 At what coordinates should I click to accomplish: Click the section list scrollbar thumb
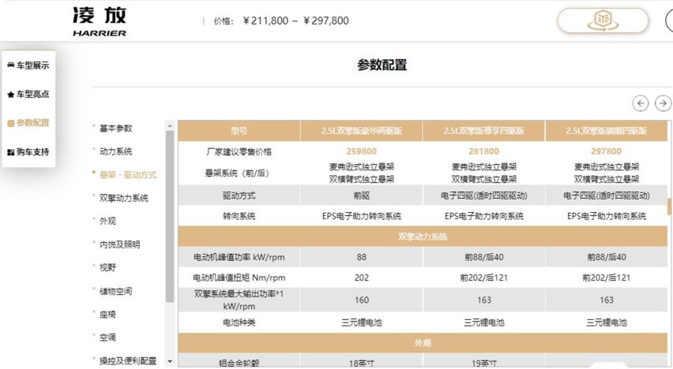coord(170,216)
